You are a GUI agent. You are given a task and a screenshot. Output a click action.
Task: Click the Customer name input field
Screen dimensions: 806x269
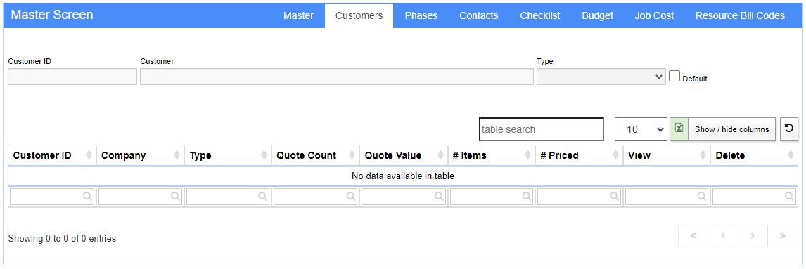pos(337,77)
